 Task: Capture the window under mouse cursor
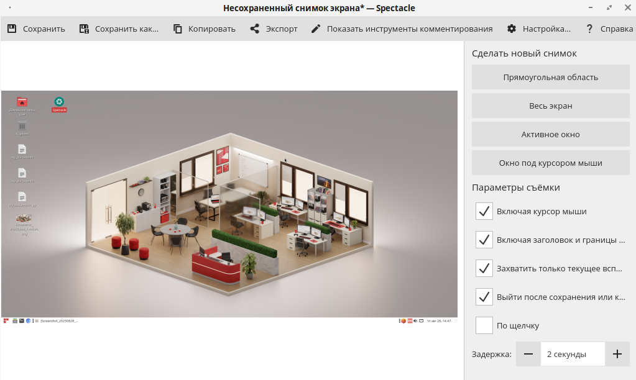coord(550,163)
